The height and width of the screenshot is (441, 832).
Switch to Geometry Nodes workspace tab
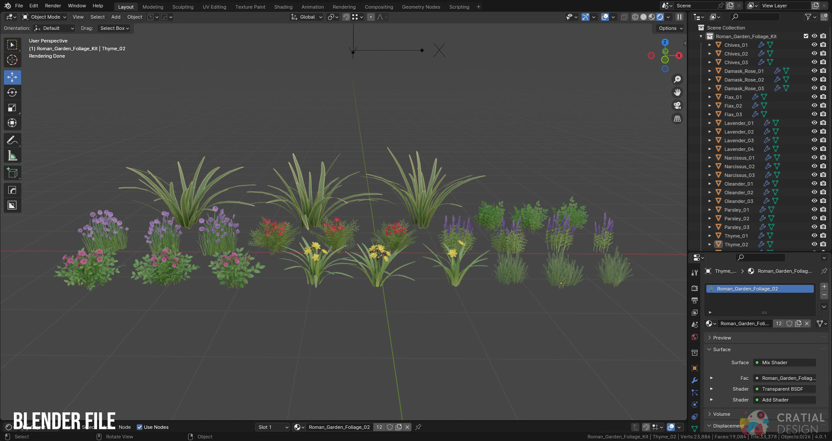[x=421, y=7]
